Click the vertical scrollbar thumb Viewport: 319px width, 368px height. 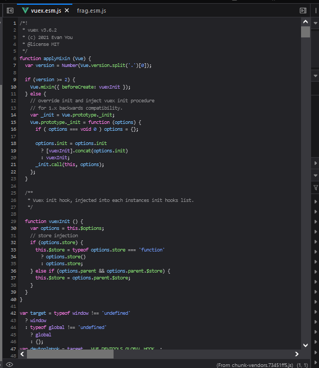pos(305,32)
